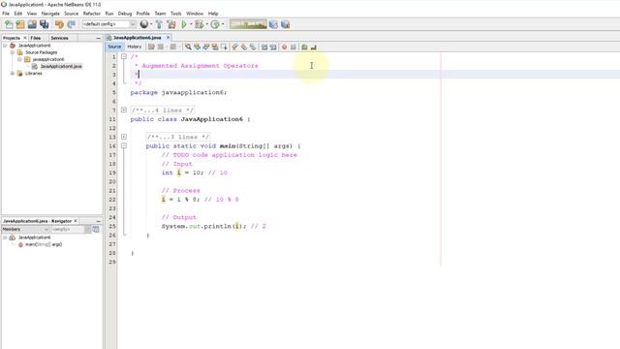Click the Redo toolbar icon
Viewport: 620px width, 349px height.
71,24
